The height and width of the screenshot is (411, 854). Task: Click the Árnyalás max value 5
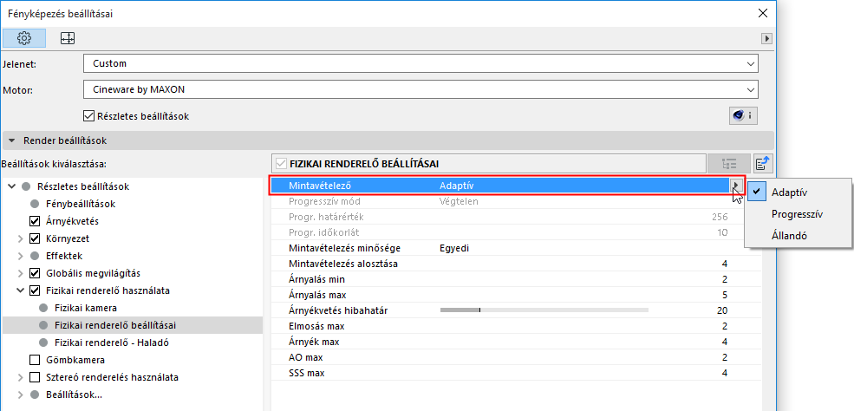725,295
